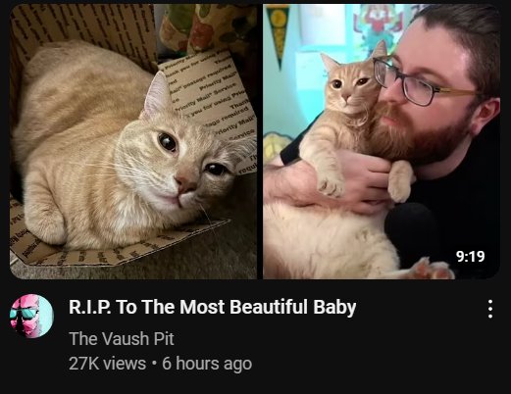Open the three-dot more options menu
The height and width of the screenshot is (394, 511).
click(x=490, y=309)
